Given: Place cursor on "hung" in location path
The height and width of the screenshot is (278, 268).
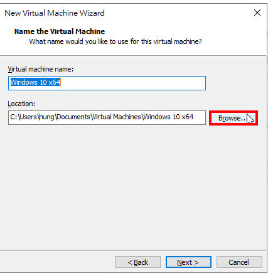Looking at the screenshot, I should [46, 117].
